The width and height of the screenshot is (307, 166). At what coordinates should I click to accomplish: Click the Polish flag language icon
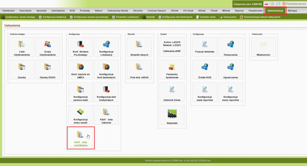(266, 4)
